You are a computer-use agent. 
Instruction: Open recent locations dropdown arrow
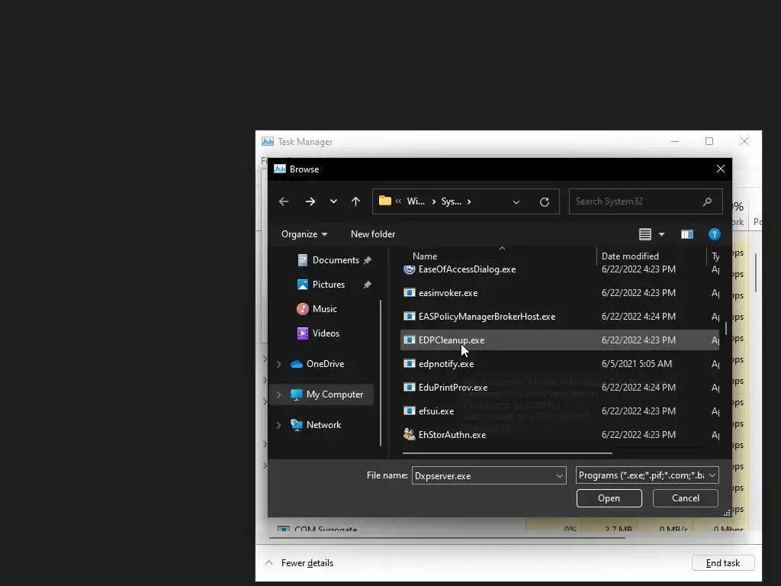(333, 201)
